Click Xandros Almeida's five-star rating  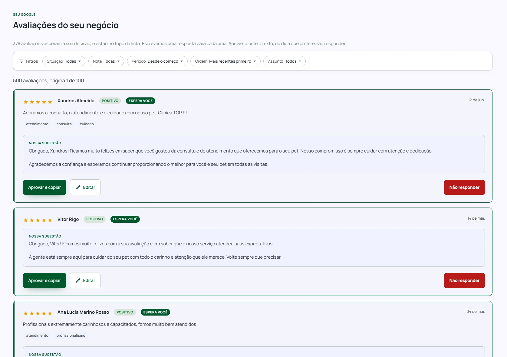pos(38,102)
